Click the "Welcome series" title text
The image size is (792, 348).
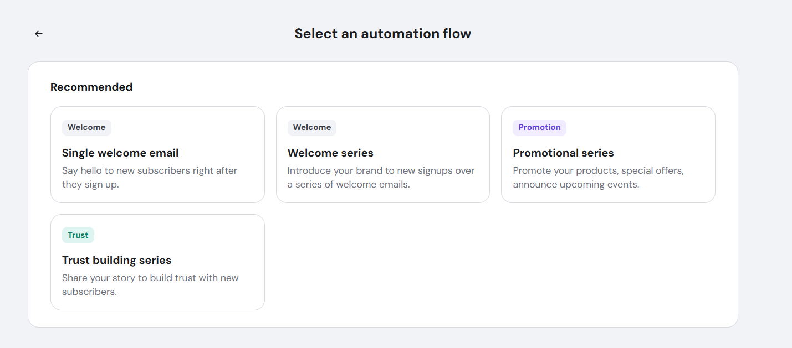point(330,153)
